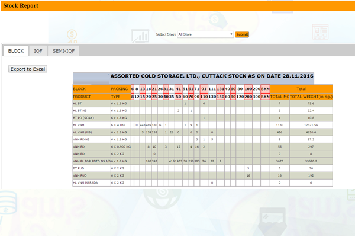
Task: Click the orange Submit button
Action: coord(242,34)
